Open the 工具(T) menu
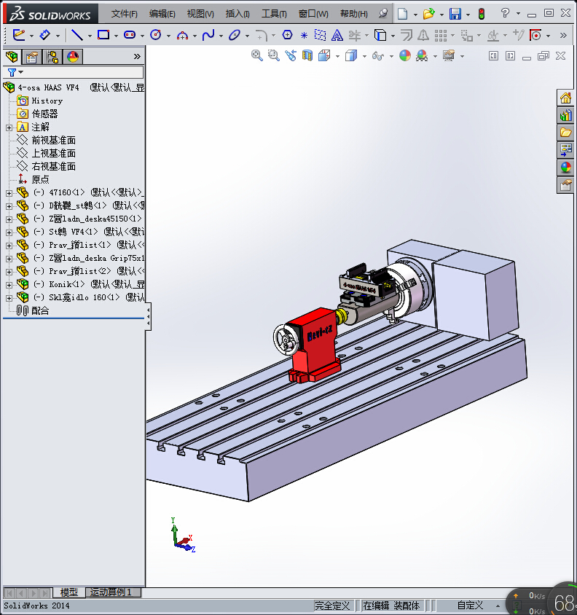 (274, 14)
